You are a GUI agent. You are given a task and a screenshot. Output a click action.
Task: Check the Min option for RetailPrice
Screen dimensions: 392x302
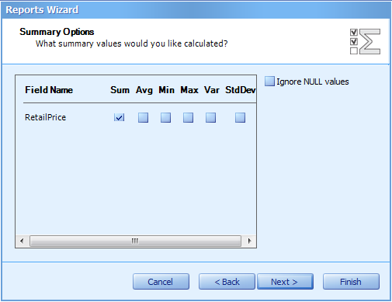(x=165, y=117)
